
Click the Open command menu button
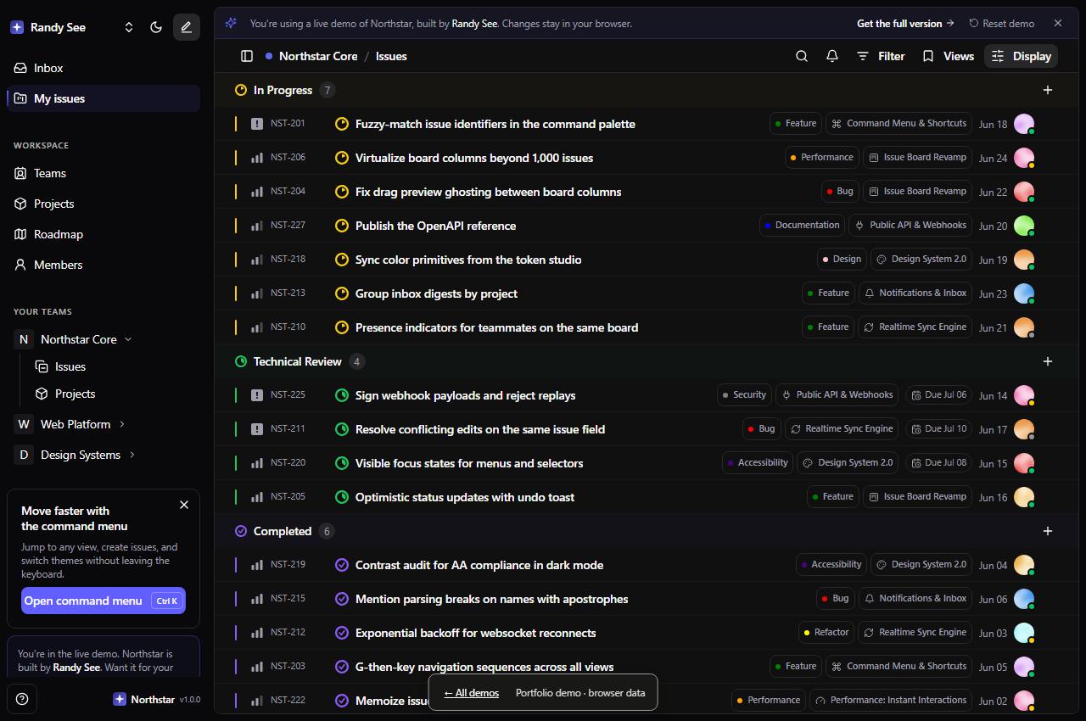point(104,601)
